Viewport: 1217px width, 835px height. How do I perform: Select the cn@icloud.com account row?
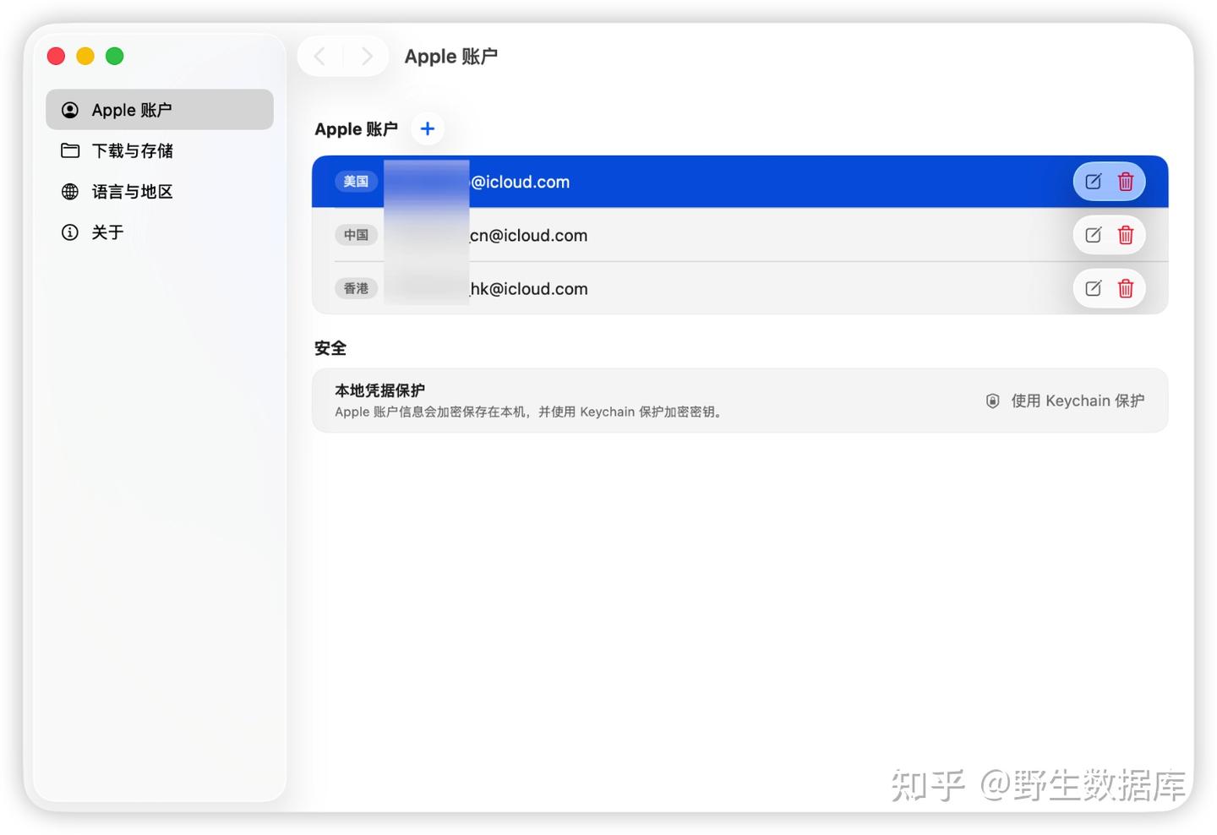point(739,235)
